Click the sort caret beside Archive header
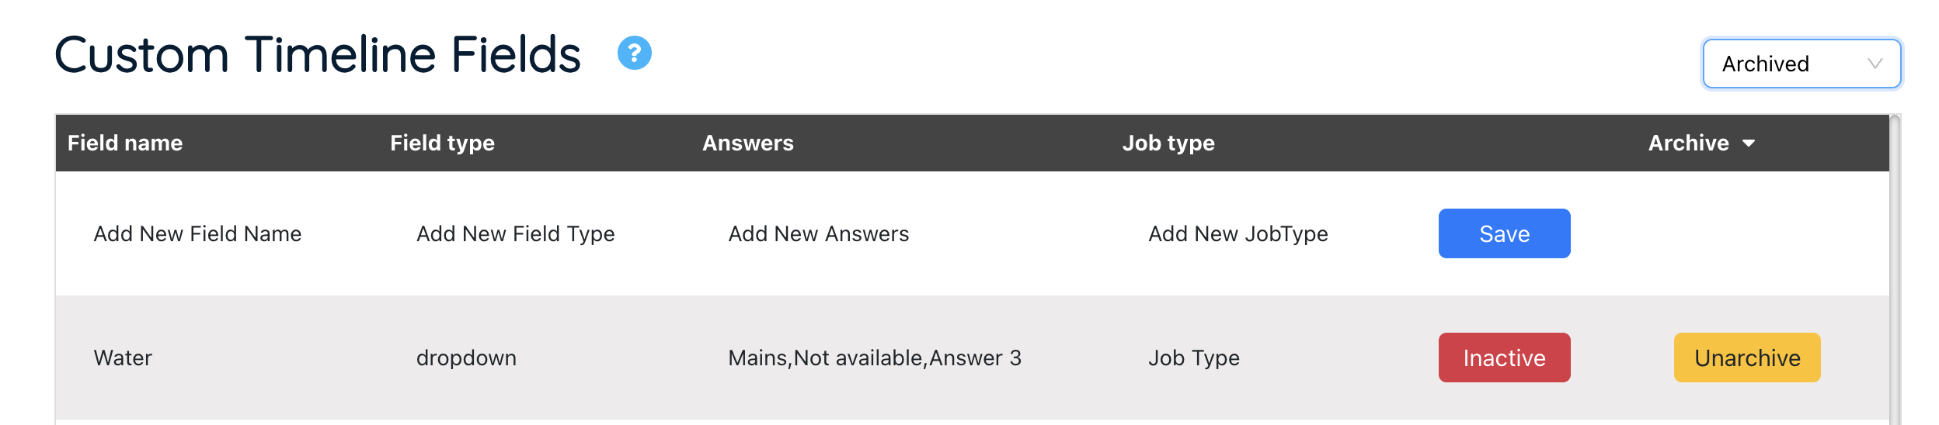1939x425 pixels. (1749, 143)
